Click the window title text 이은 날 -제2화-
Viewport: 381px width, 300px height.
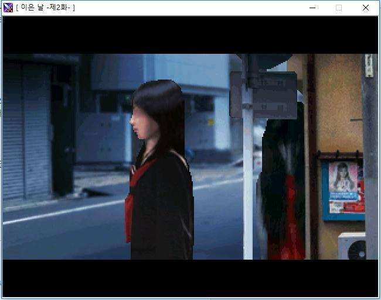[46, 8]
